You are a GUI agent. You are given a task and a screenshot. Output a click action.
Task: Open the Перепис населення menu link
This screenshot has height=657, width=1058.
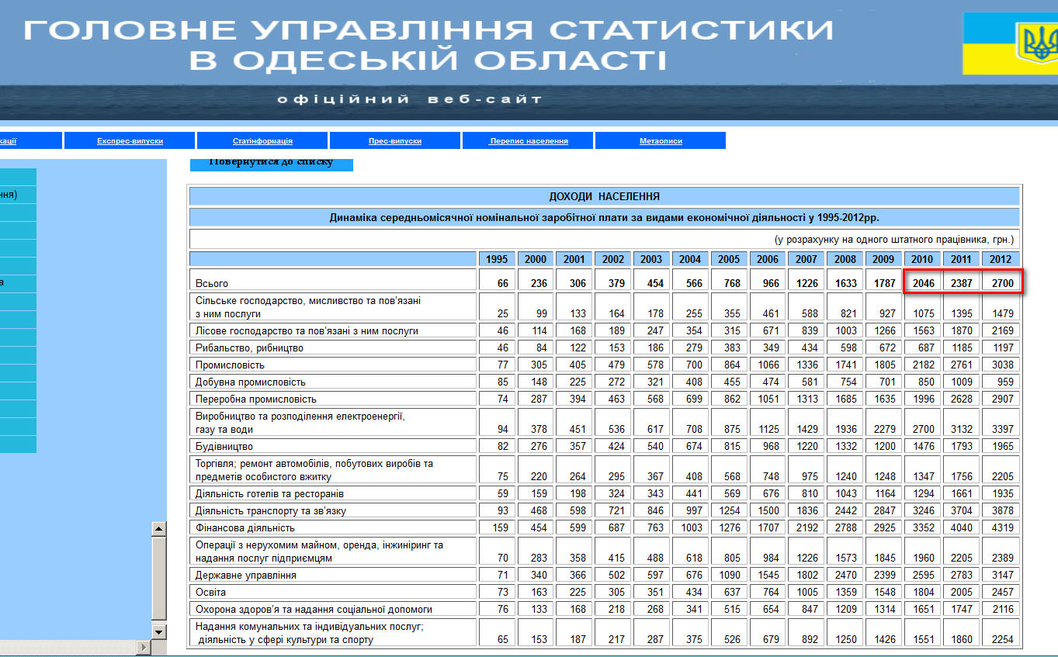[x=529, y=141]
